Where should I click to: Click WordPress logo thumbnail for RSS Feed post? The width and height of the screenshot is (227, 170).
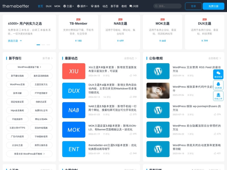click(158, 71)
